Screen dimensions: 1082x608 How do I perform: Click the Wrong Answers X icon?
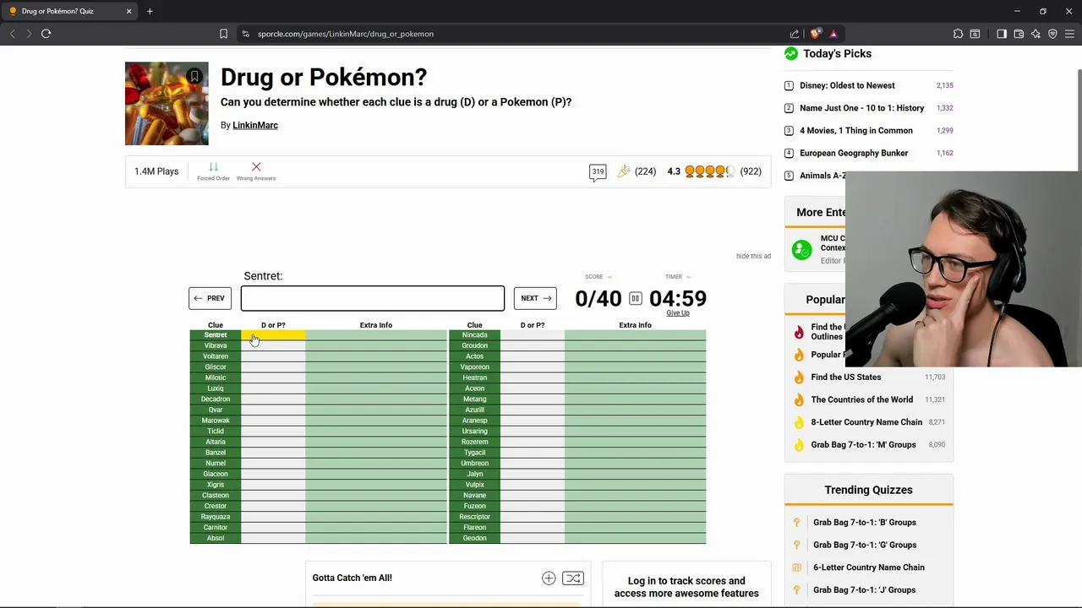pyautogui.click(x=256, y=167)
